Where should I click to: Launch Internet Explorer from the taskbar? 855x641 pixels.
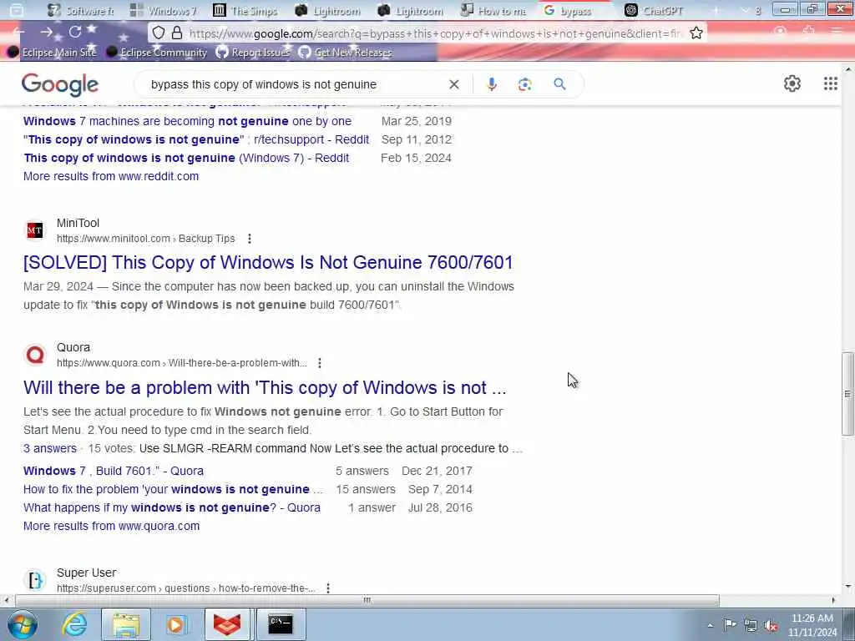[x=74, y=624]
